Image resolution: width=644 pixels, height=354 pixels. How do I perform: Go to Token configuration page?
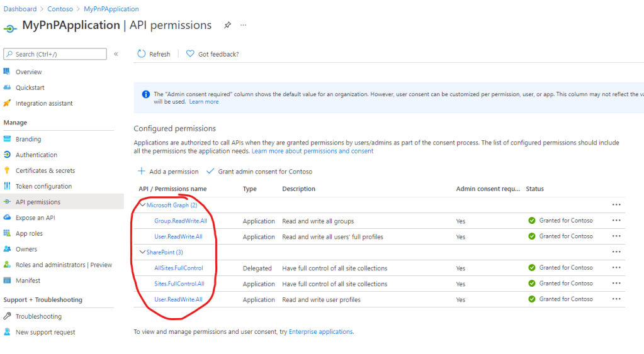coord(43,186)
